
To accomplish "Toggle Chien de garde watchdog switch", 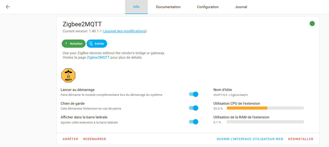I will [194, 108].
